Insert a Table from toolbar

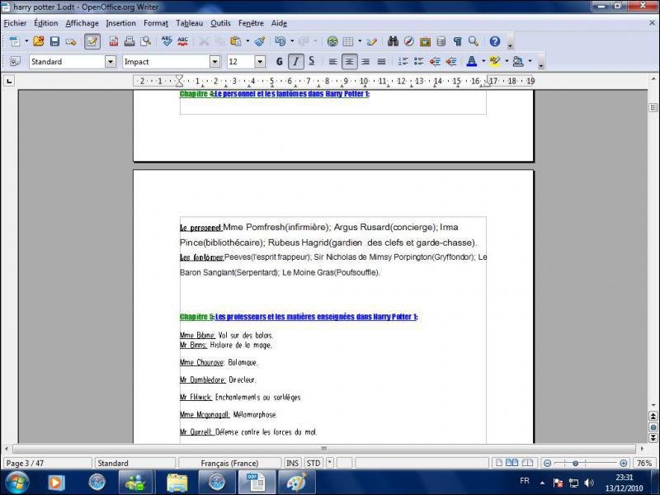pyautogui.click(x=348, y=41)
